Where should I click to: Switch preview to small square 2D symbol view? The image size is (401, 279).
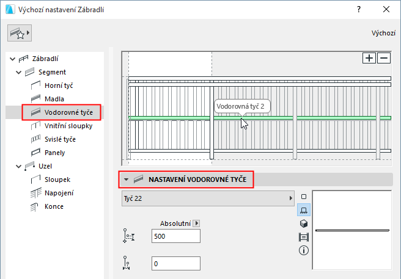pyautogui.click(x=304, y=197)
